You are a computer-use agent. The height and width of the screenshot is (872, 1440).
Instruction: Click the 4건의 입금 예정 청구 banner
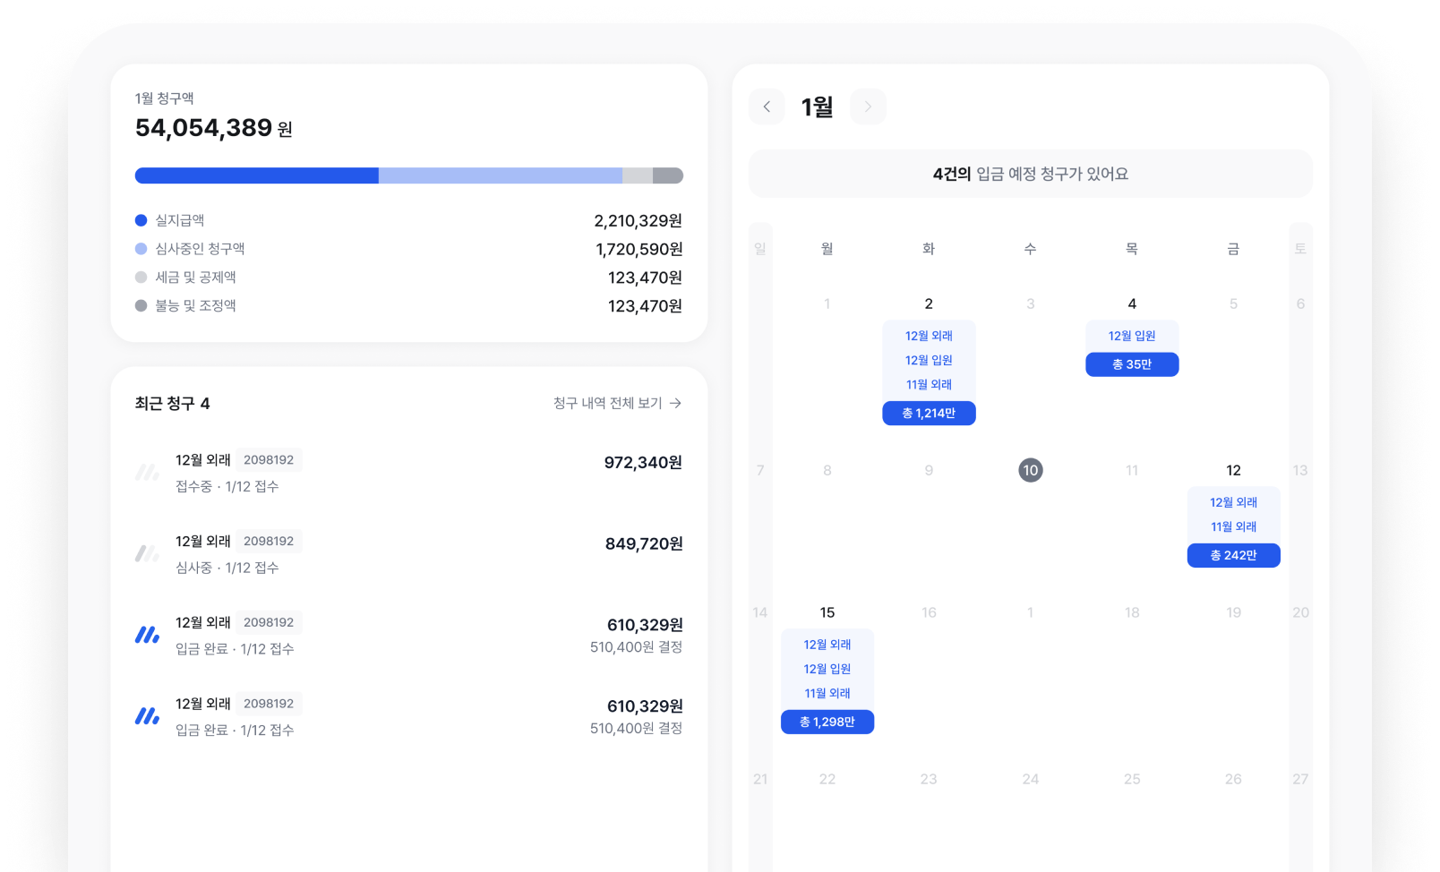pos(1030,174)
